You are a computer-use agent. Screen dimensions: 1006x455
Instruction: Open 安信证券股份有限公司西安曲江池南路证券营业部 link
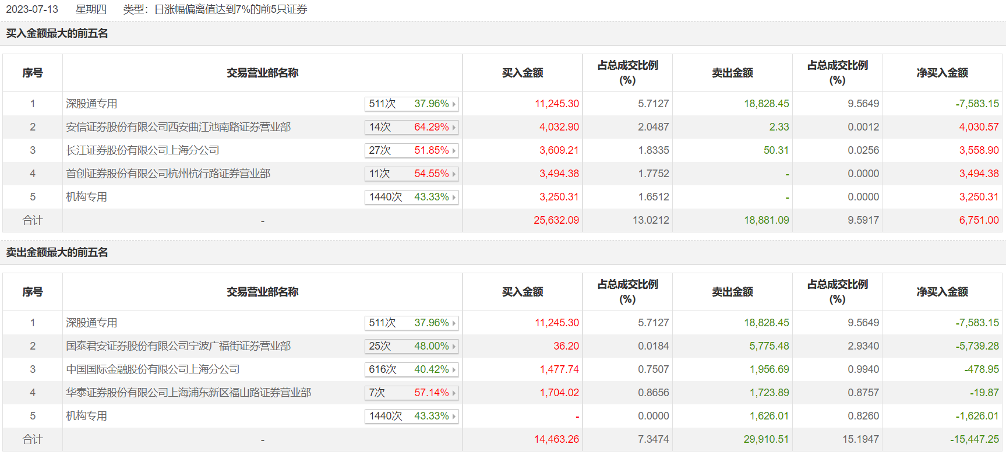(x=178, y=127)
